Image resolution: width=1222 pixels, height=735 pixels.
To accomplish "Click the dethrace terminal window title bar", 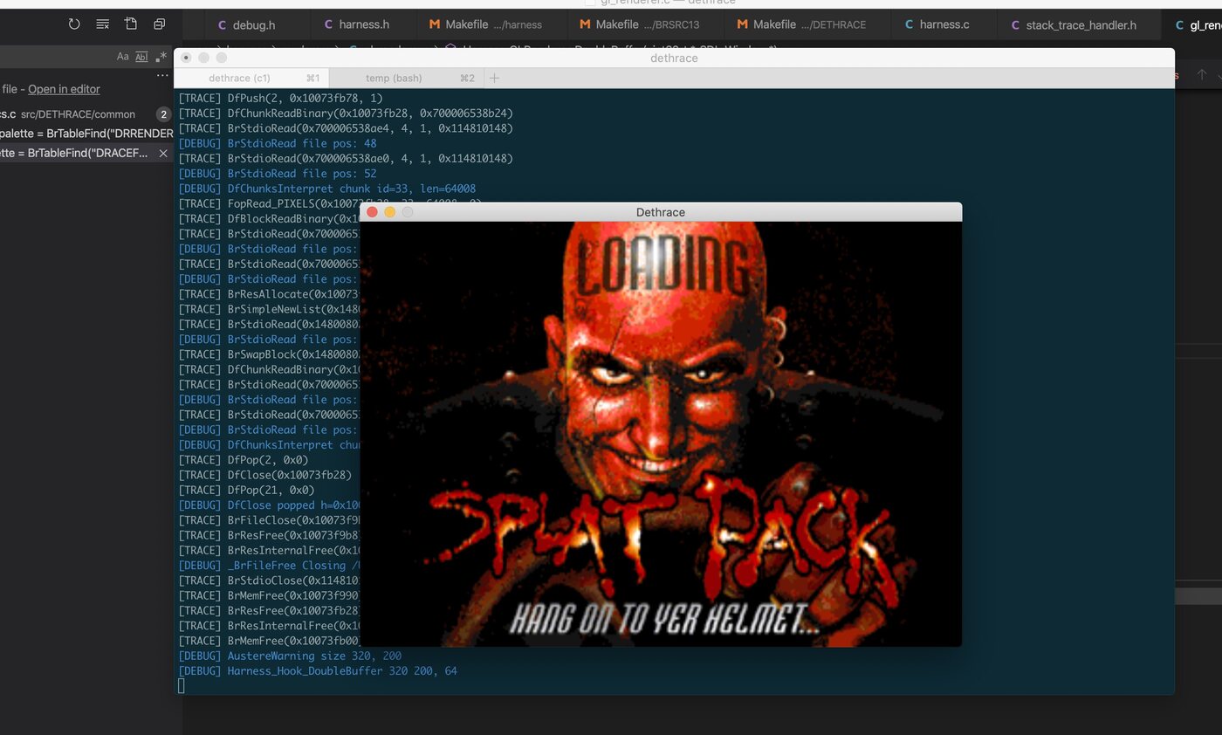I will coord(674,58).
